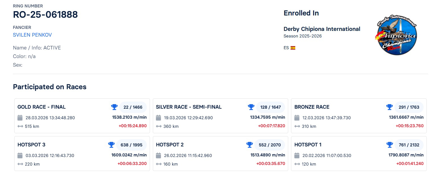Open Derby Chipiona International link

click(322, 29)
